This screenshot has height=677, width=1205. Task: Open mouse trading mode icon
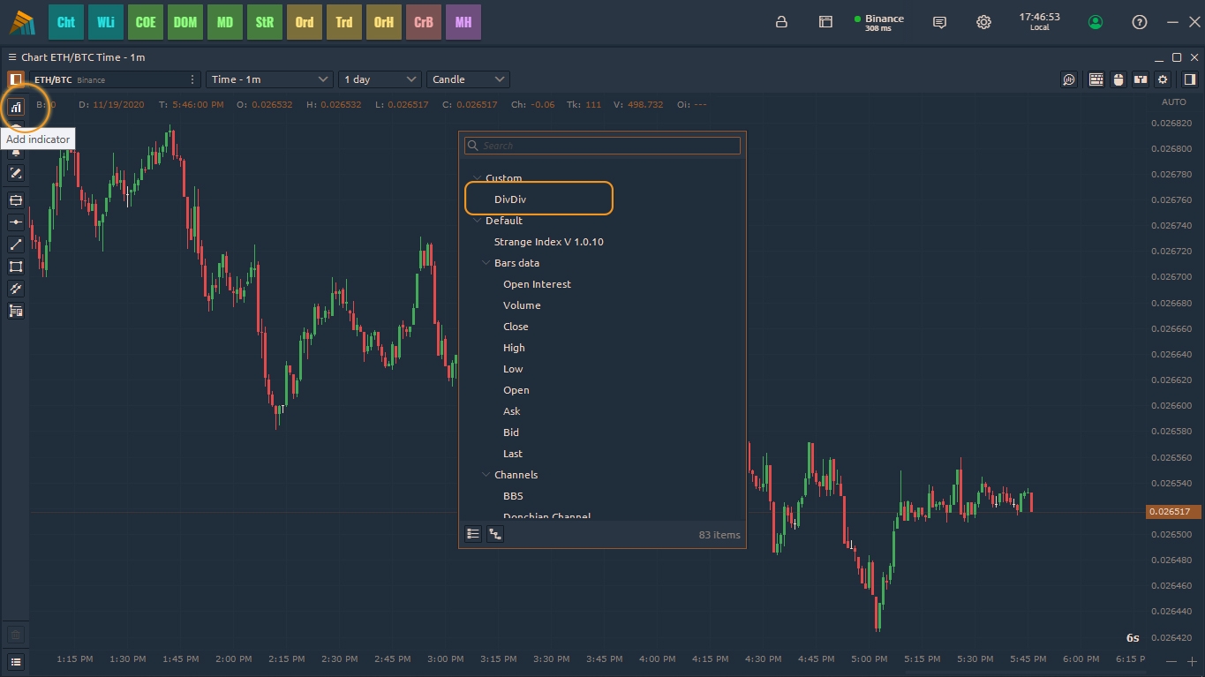[x=1118, y=79]
